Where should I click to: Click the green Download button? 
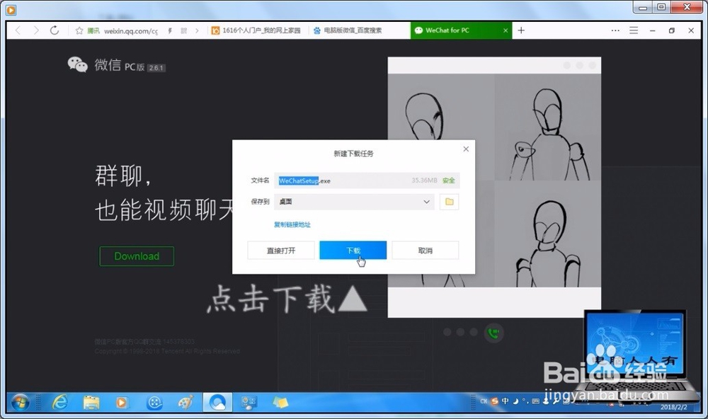(x=136, y=256)
